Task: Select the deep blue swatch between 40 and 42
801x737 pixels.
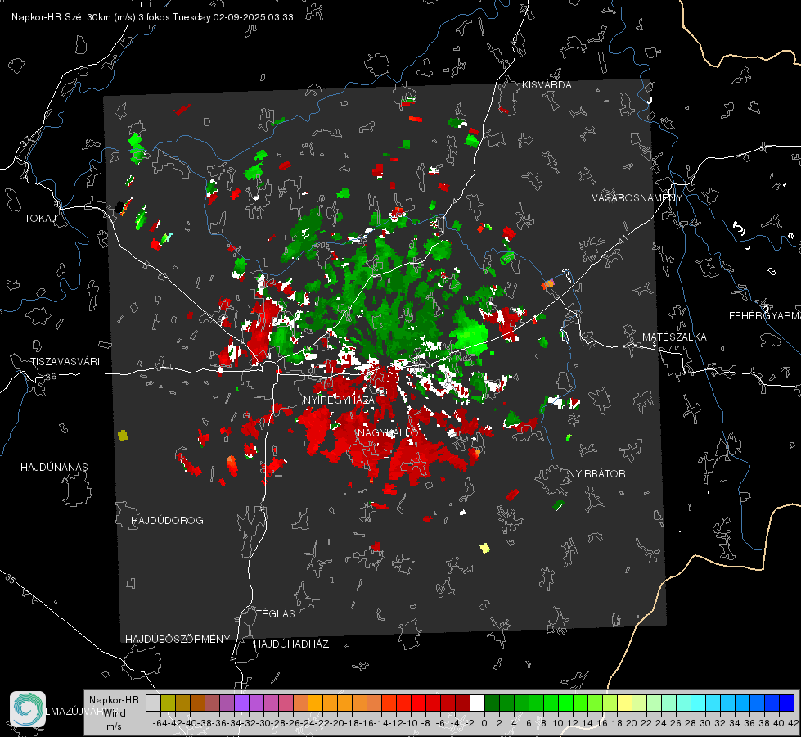Action: [x=786, y=703]
